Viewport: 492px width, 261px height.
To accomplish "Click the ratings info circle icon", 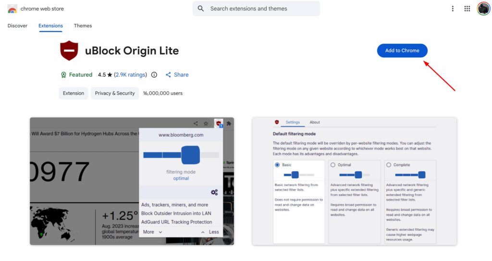I will (154, 75).
